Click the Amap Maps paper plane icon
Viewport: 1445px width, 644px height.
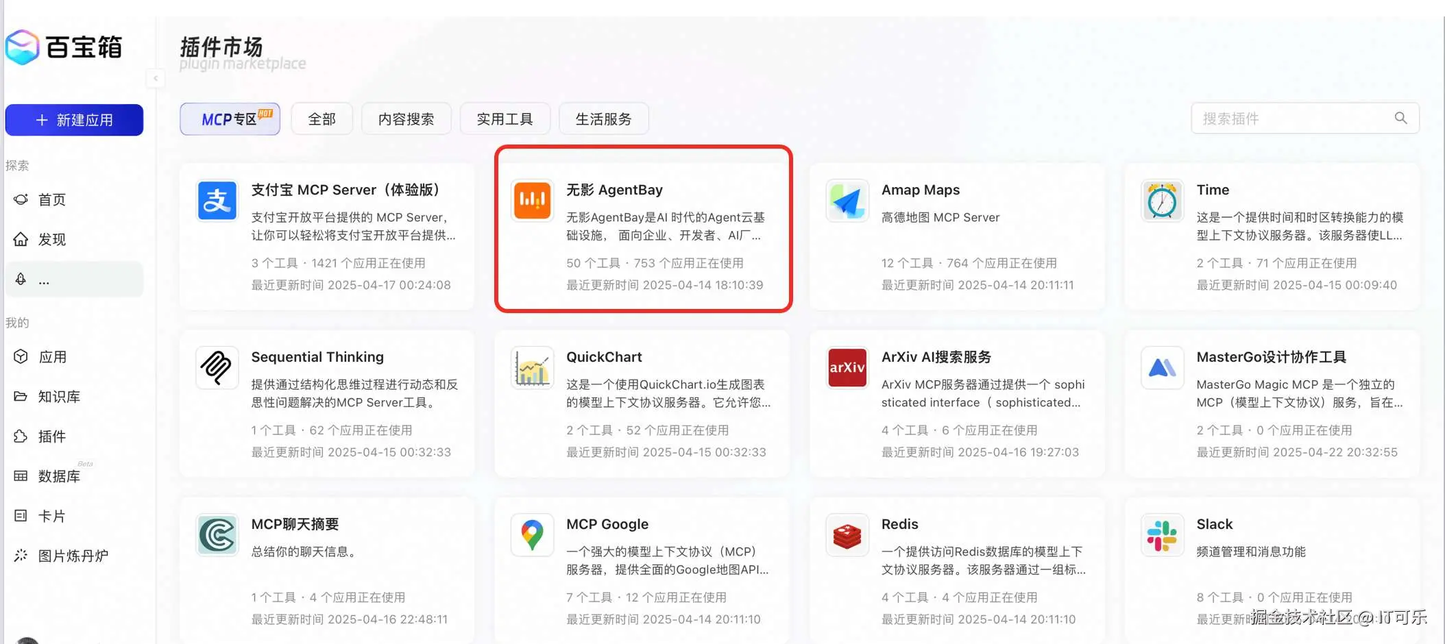tap(847, 201)
